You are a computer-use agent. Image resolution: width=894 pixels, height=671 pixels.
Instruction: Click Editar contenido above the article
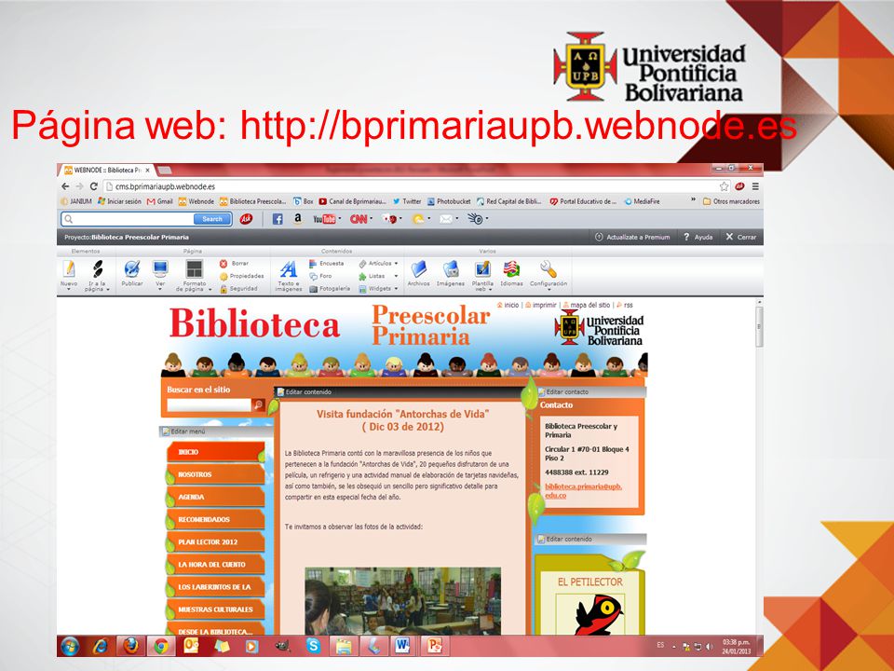click(304, 392)
